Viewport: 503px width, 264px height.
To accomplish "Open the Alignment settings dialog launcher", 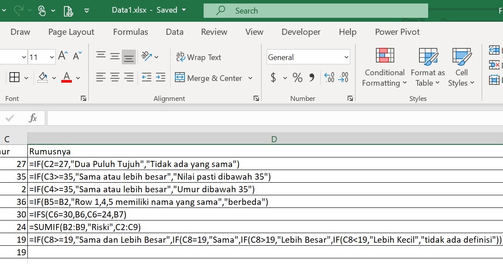I will point(256,99).
